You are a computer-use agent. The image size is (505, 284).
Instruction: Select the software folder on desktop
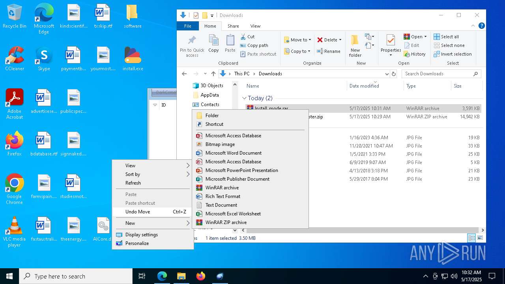(x=133, y=17)
